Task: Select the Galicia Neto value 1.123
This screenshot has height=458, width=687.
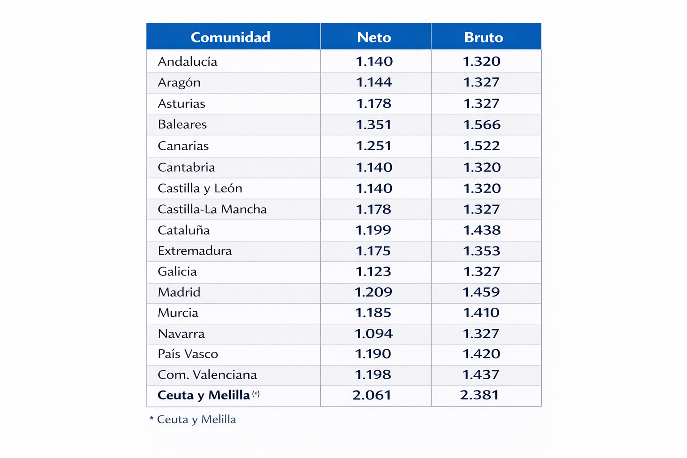Action: [x=373, y=271]
